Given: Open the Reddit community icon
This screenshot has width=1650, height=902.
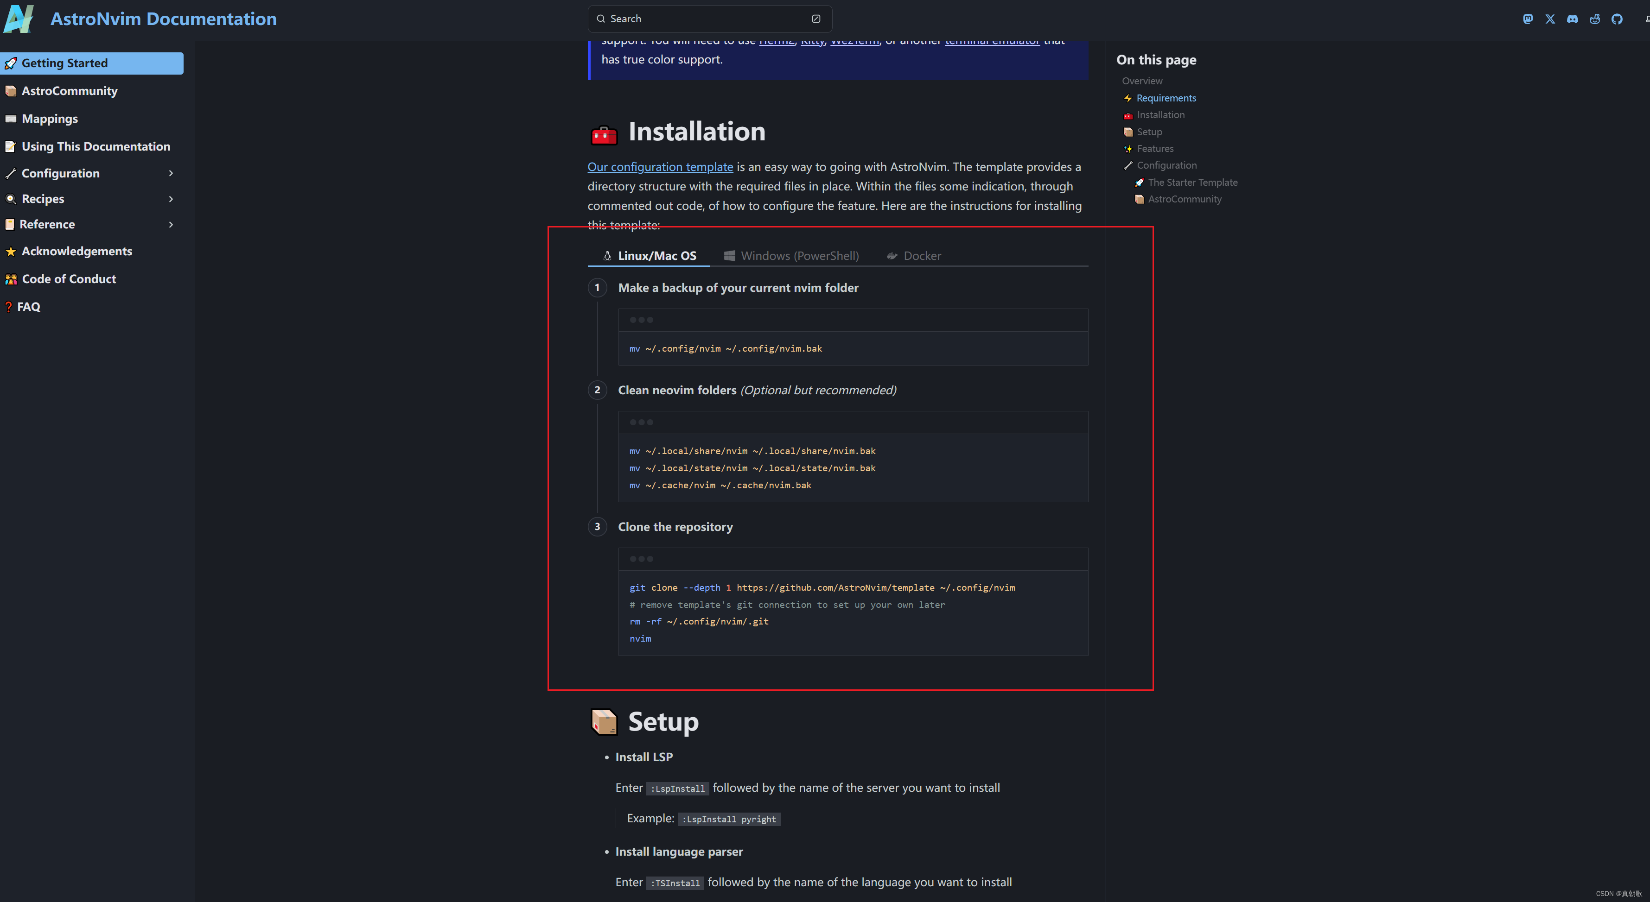Looking at the screenshot, I should click(1595, 19).
